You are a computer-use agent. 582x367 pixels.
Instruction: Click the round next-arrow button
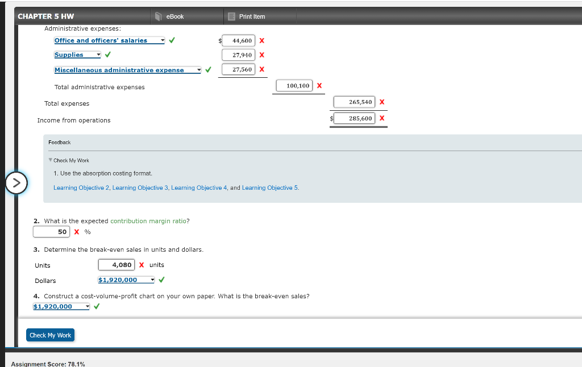(x=16, y=183)
